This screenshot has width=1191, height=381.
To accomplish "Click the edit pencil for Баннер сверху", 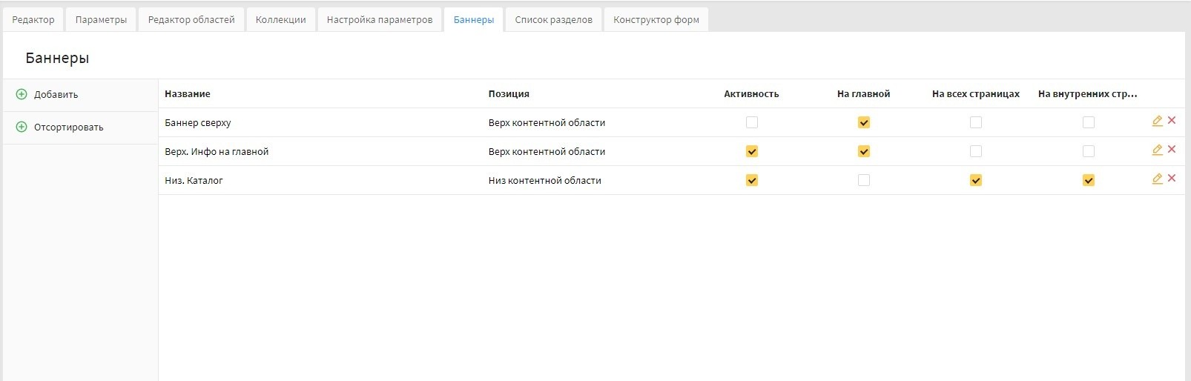I will (1157, 121).
